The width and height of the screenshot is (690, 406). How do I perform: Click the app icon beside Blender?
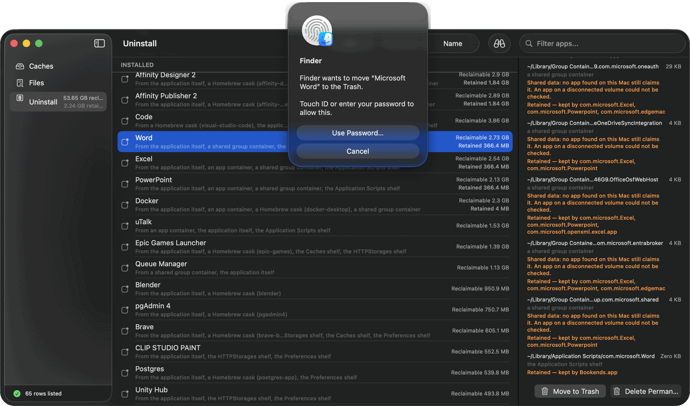[125, 289]
